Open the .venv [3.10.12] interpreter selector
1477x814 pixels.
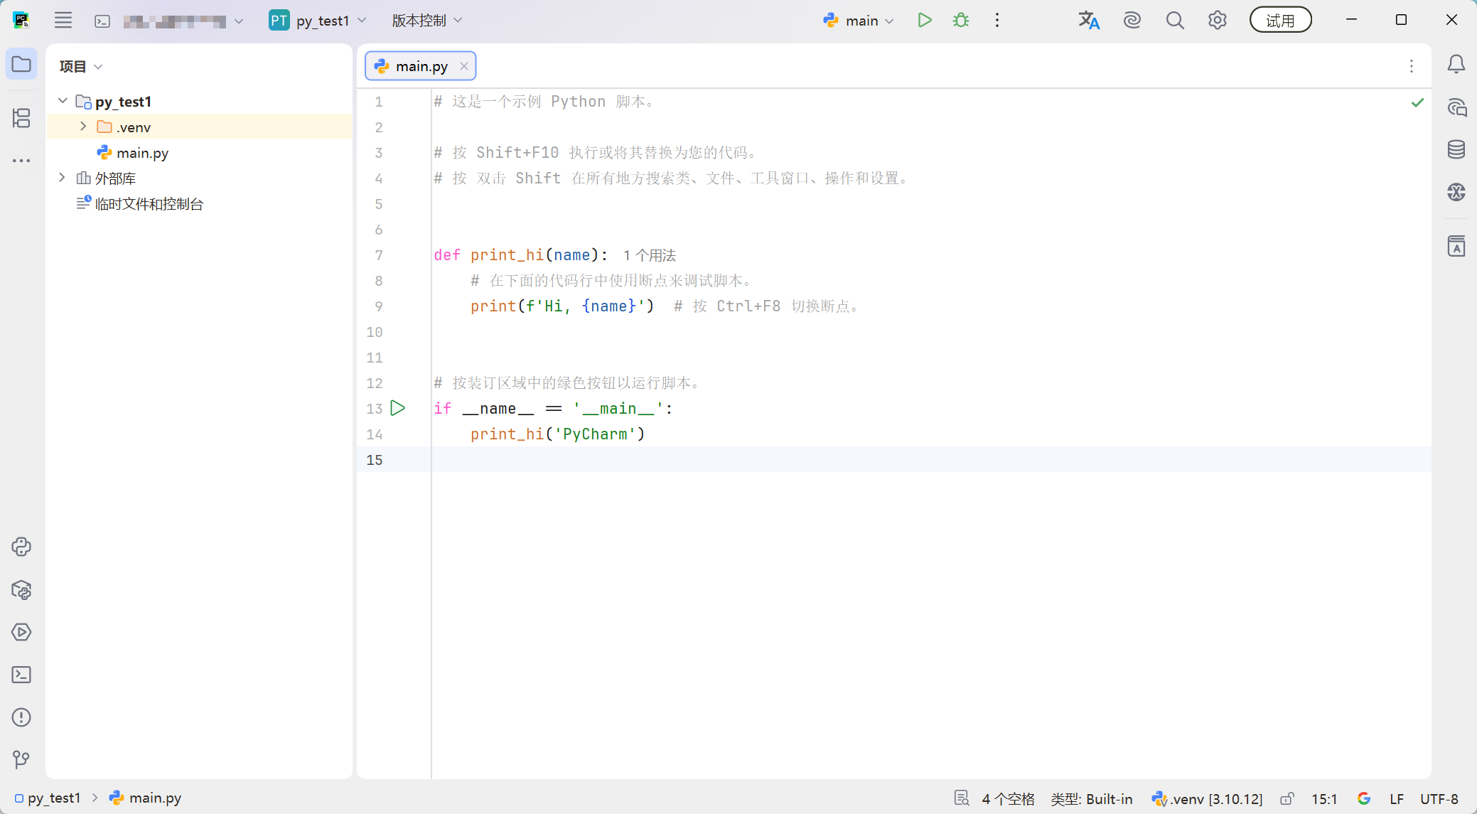tap(1208, 799)
